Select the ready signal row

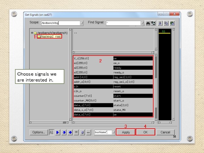pos(133,68)
